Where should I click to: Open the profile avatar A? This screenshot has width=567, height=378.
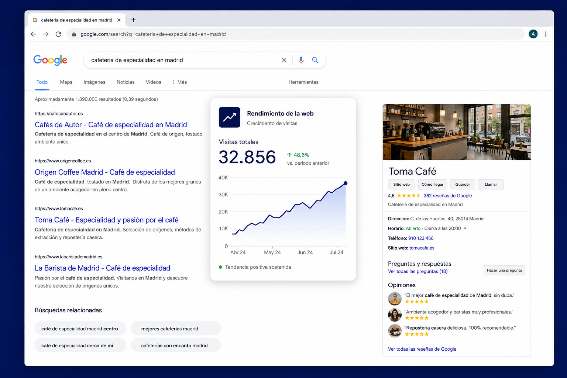[x=533, y=34]
